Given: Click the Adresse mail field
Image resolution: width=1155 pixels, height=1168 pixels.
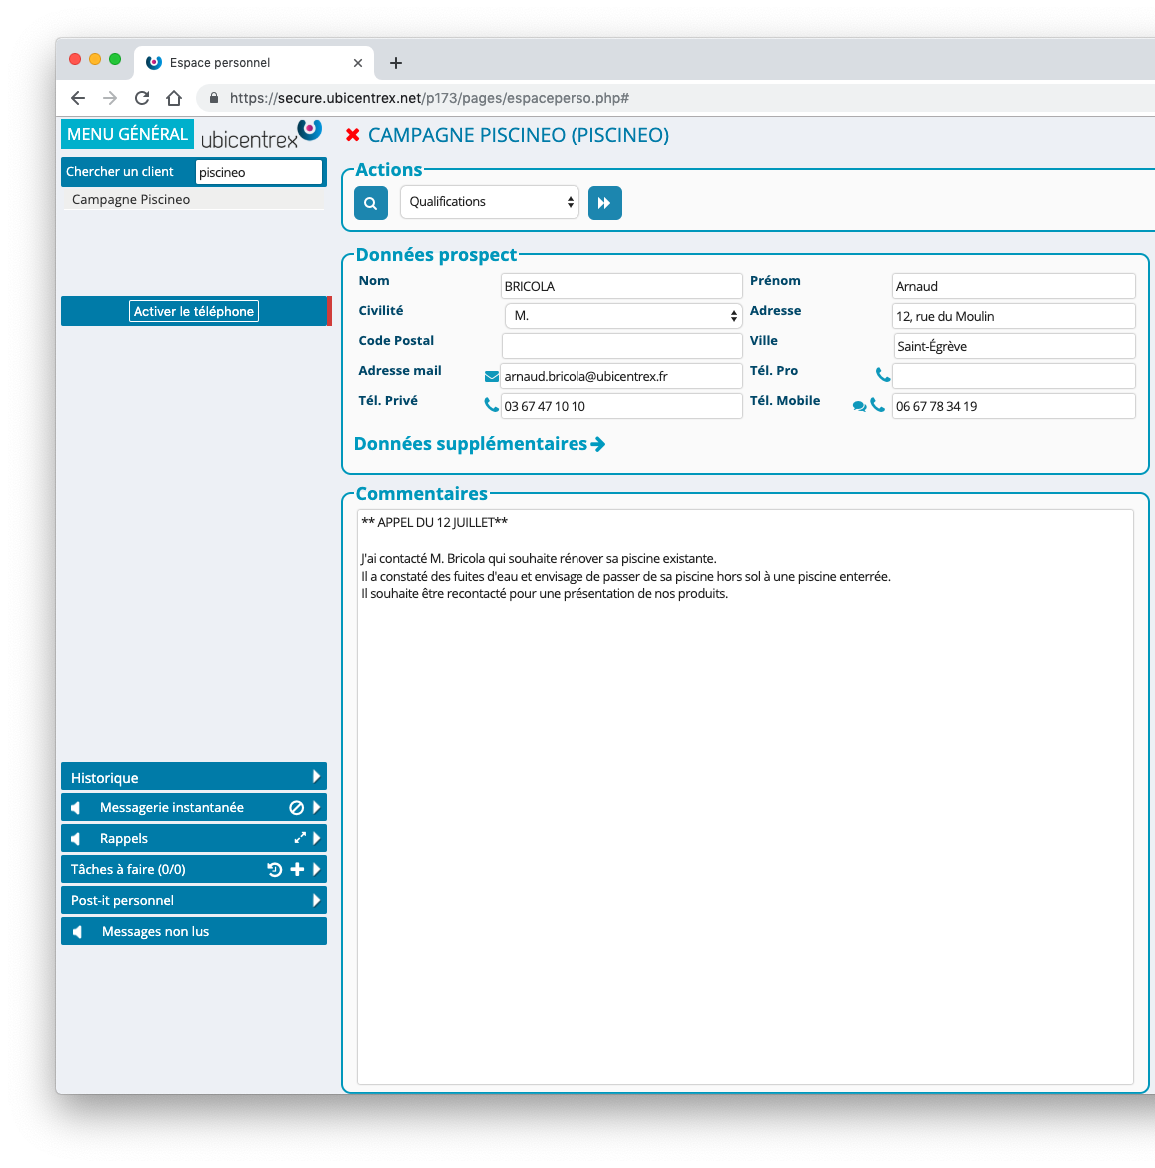Looking at the screenshot, I should click(621, 376).
